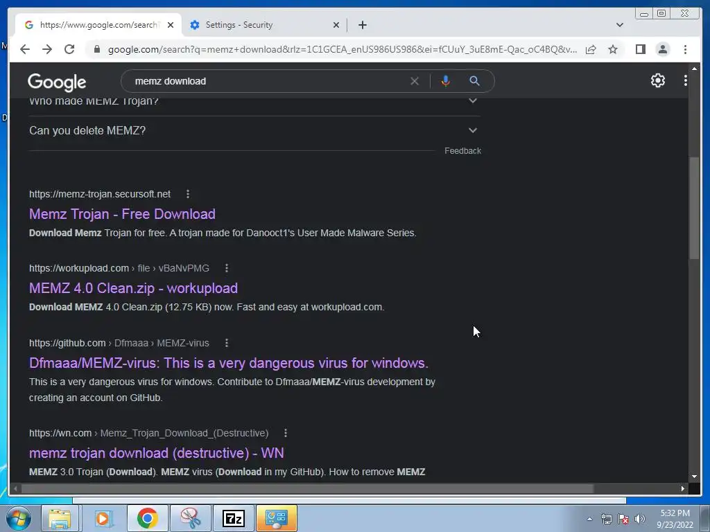Open the Action Center flag icon

[623, 519]
